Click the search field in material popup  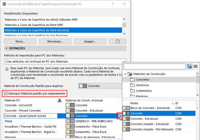tap(154, 66)
